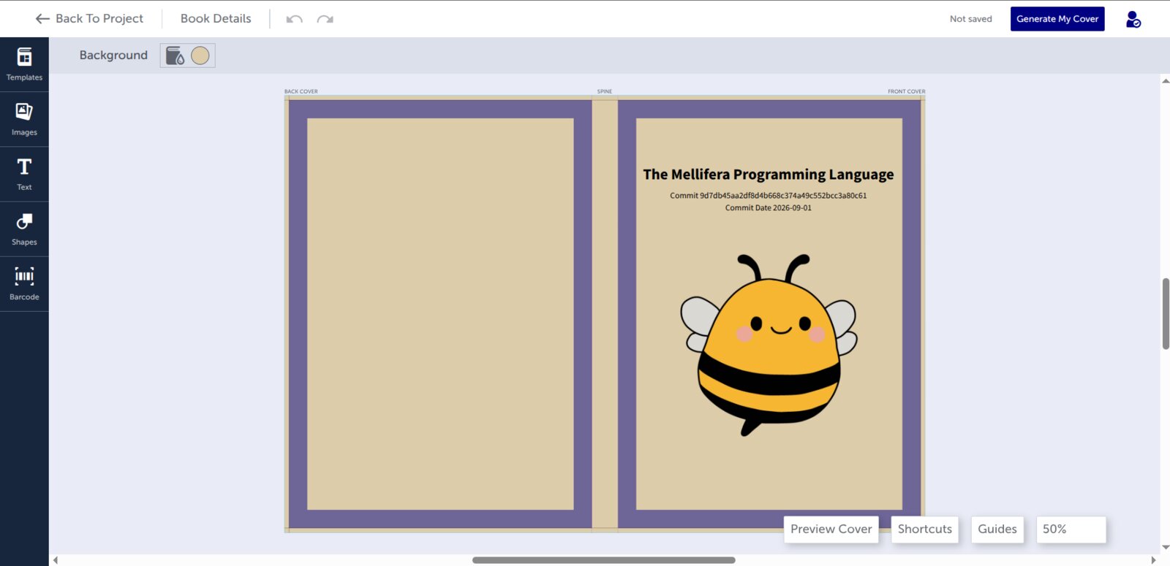Open the Images panel

24,119
